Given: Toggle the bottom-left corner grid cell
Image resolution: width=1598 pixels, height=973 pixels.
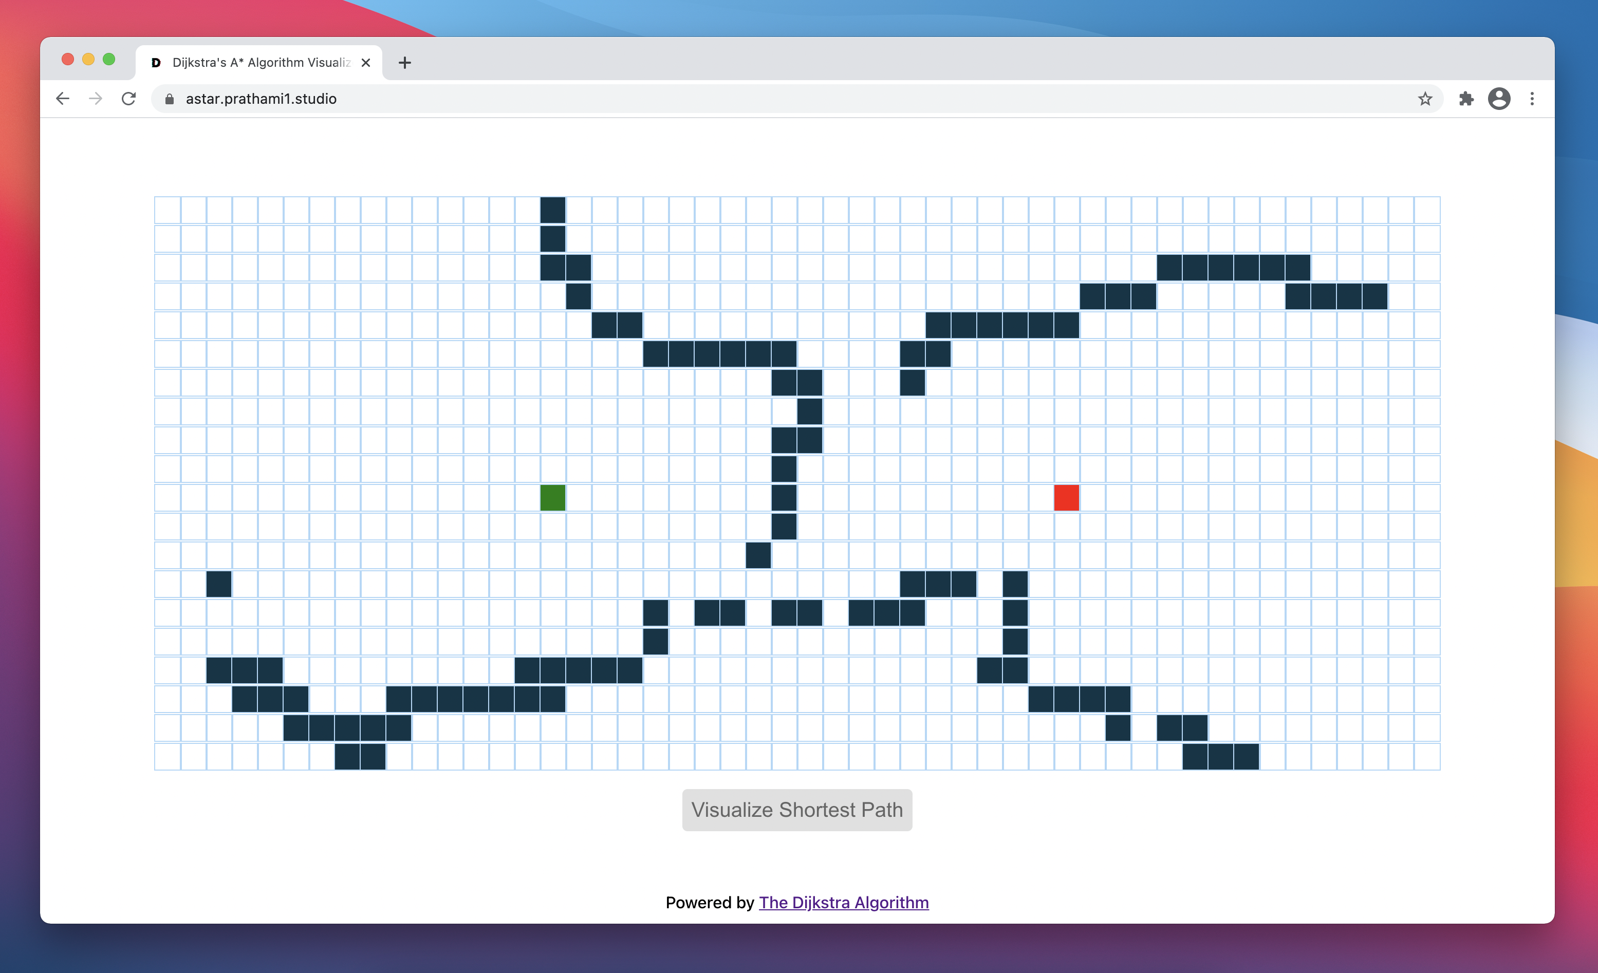Looking at the screenshot, I should [168, 757].
